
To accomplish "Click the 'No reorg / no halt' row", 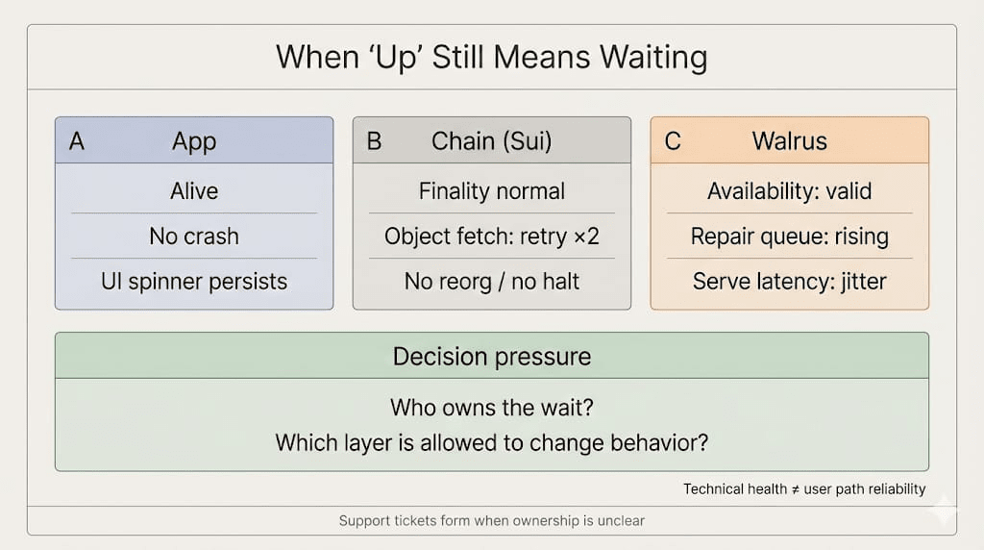I will [x=492, y=282].
